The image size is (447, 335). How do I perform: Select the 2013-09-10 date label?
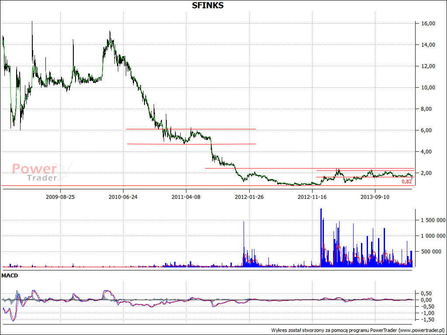[375, 197]
